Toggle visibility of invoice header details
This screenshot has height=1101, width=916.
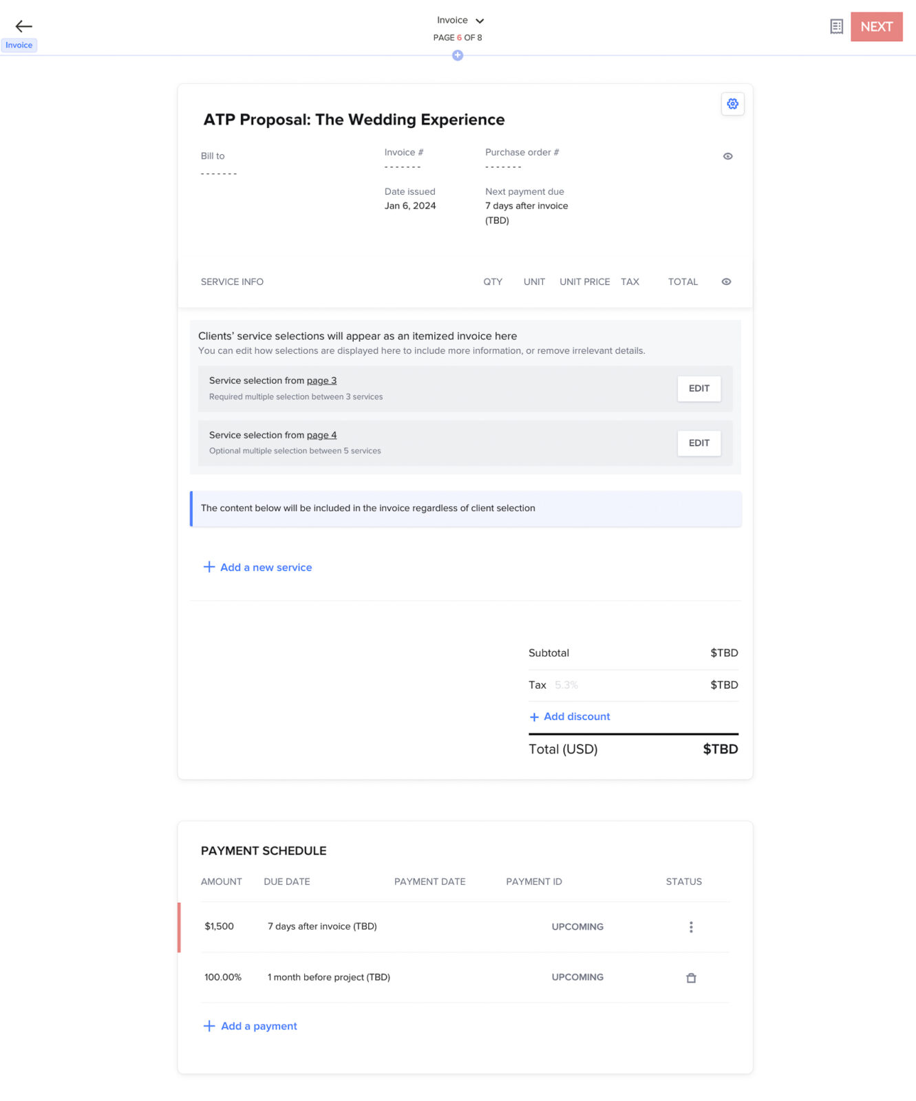click(727, 156)
